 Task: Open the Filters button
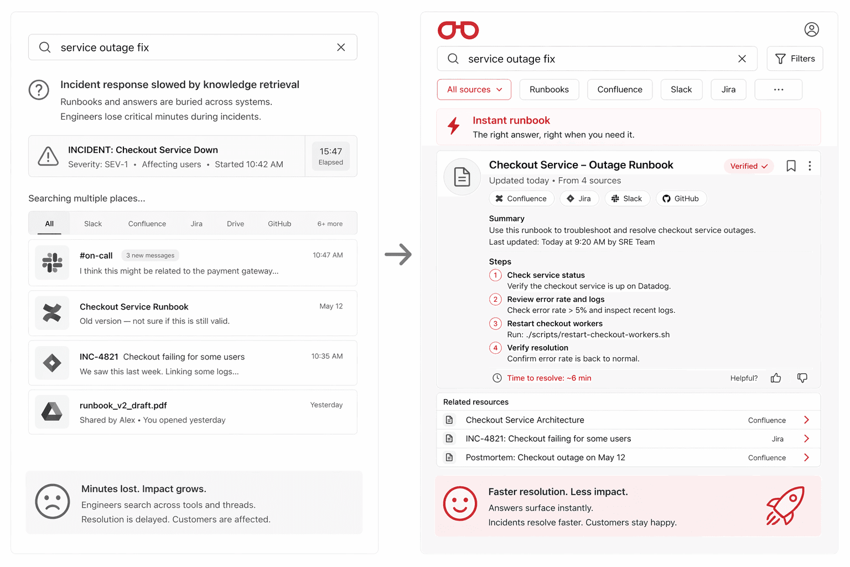795,59
